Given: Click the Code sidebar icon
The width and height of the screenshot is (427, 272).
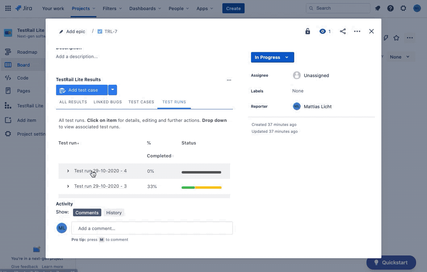Looking at the screenshot, I should pyautogui.click(x=8, y=78).
